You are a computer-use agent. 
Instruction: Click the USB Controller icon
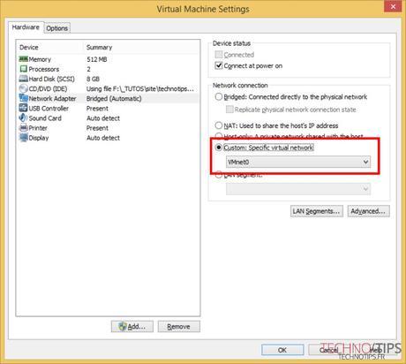24,108
